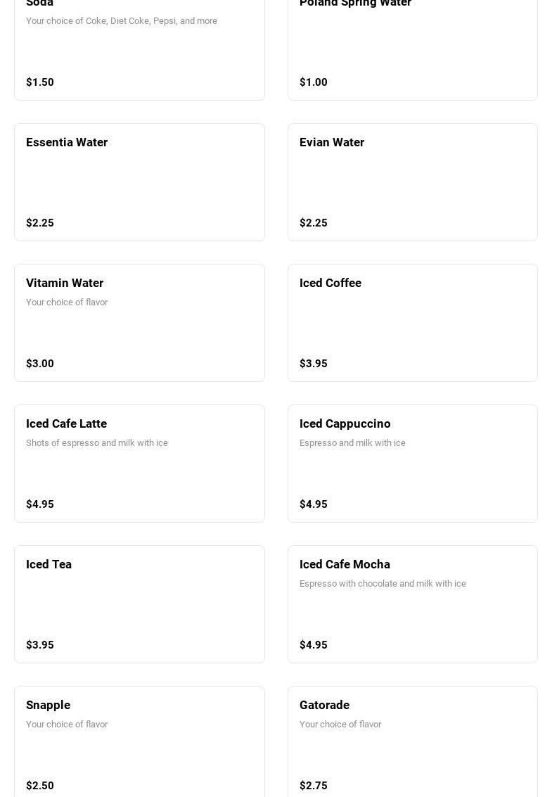Viewport: 552px width, 797px height.
Task: Click the $2.75 Gatorade price
Action: 313,786
